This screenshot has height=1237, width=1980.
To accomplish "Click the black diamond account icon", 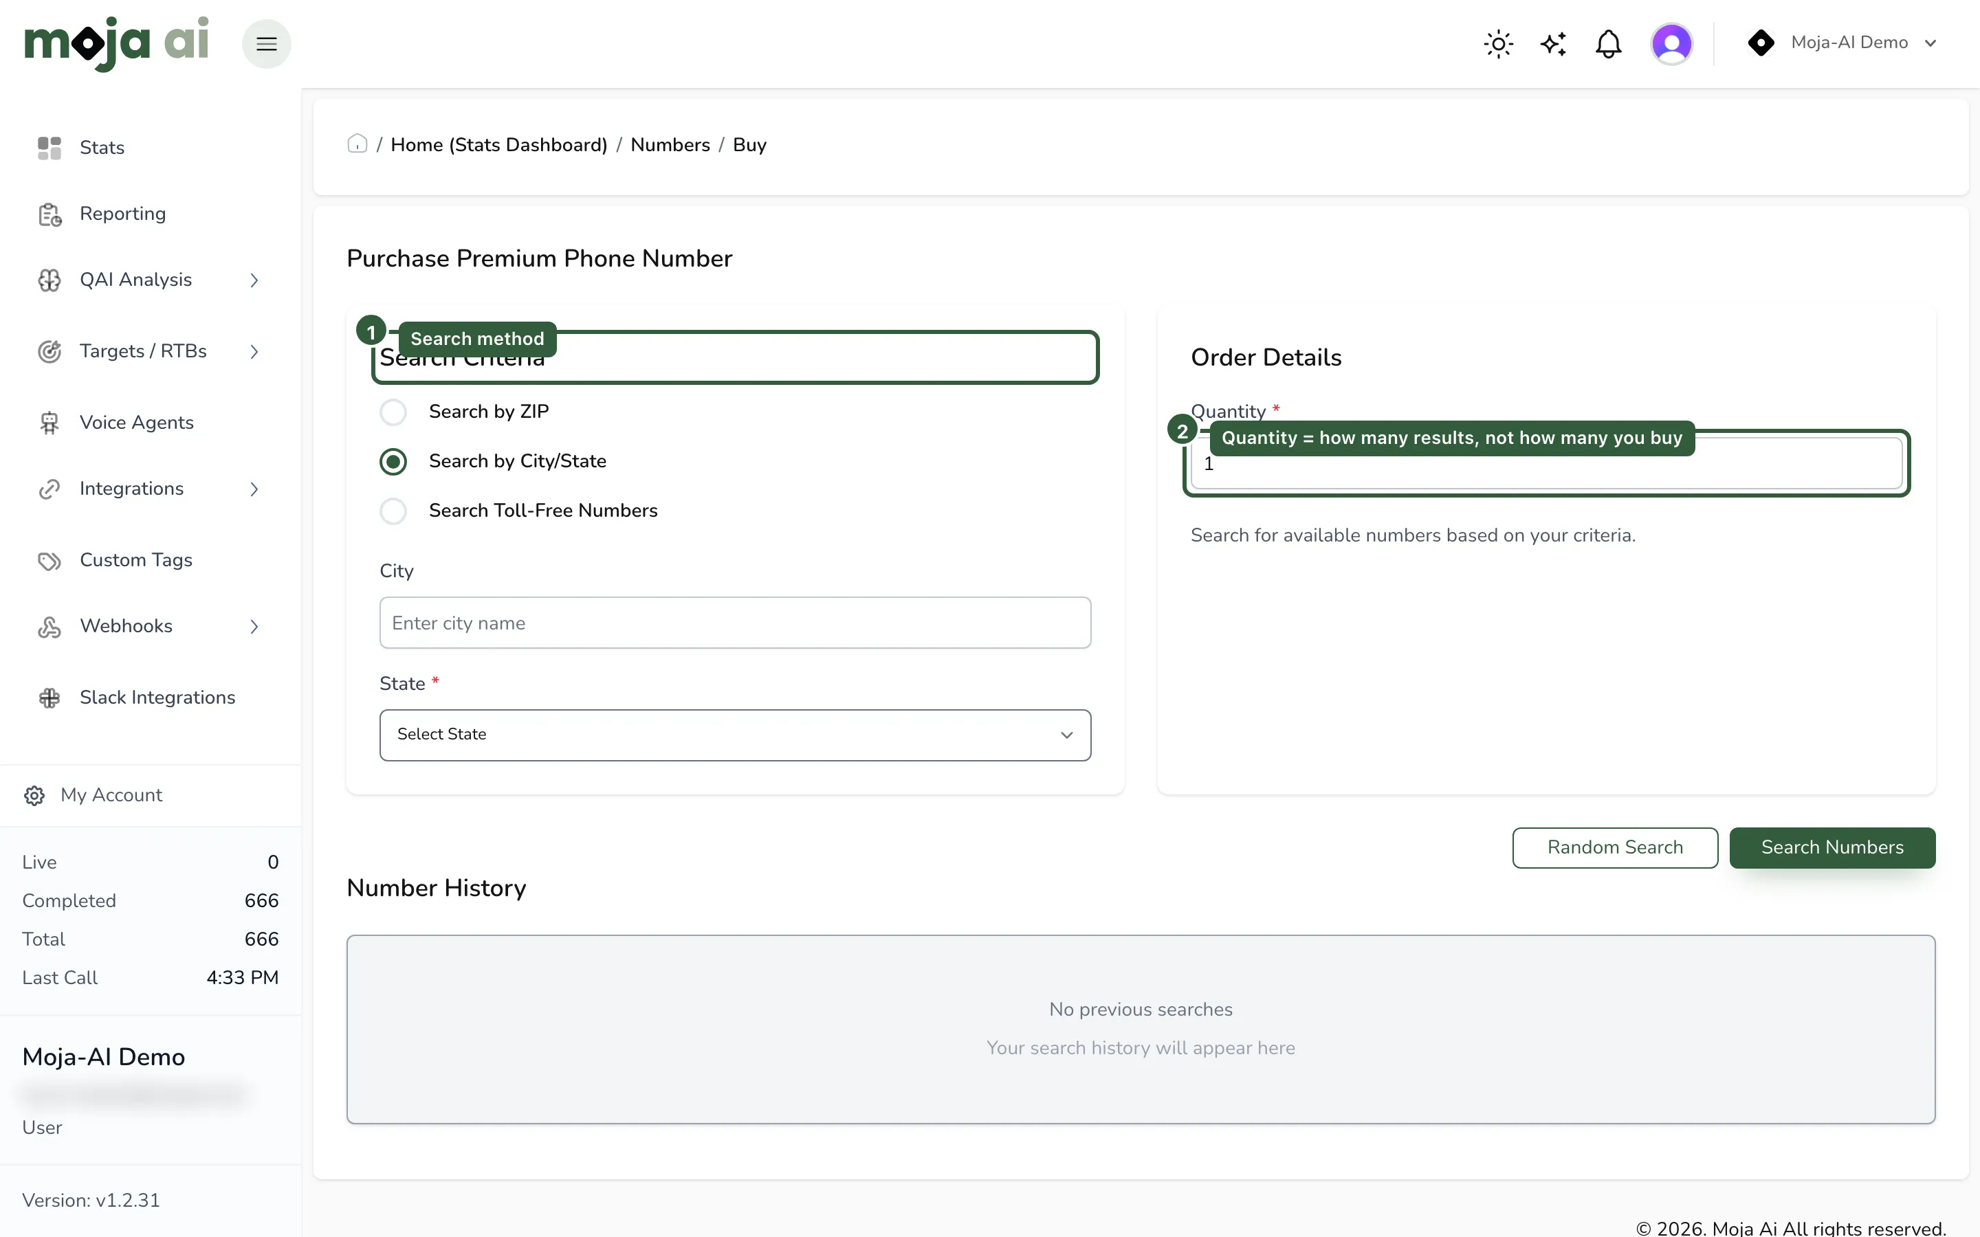I will 1761,43.
